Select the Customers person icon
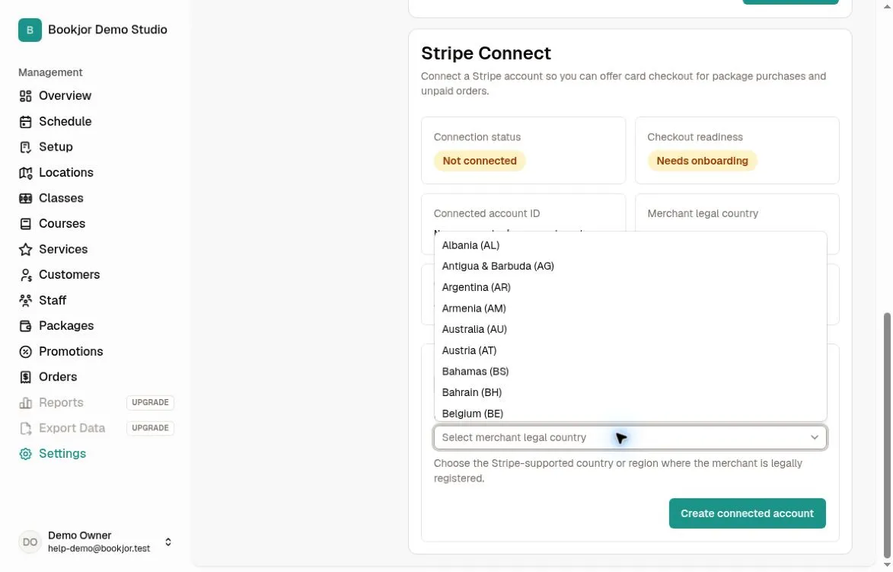Screen dimensions: 893x572 tap(26, 275)
